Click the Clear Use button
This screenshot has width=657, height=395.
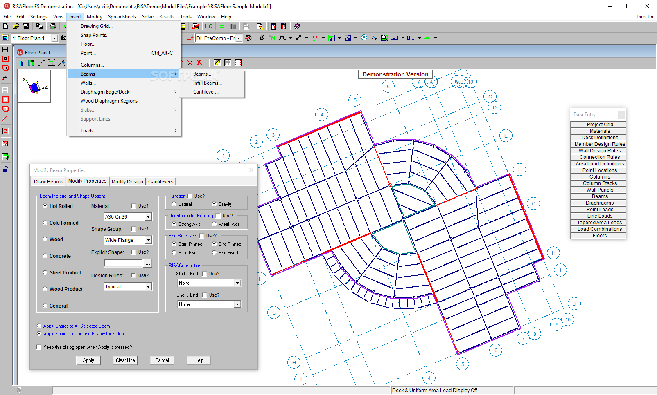pyautogui.click(x=125, y=360)
